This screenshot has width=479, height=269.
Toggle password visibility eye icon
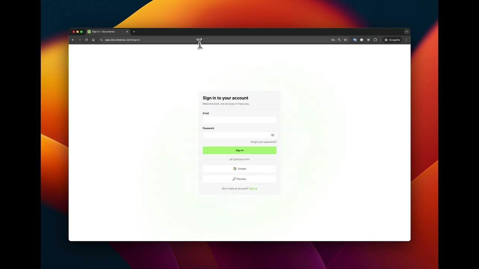(272, 135)
